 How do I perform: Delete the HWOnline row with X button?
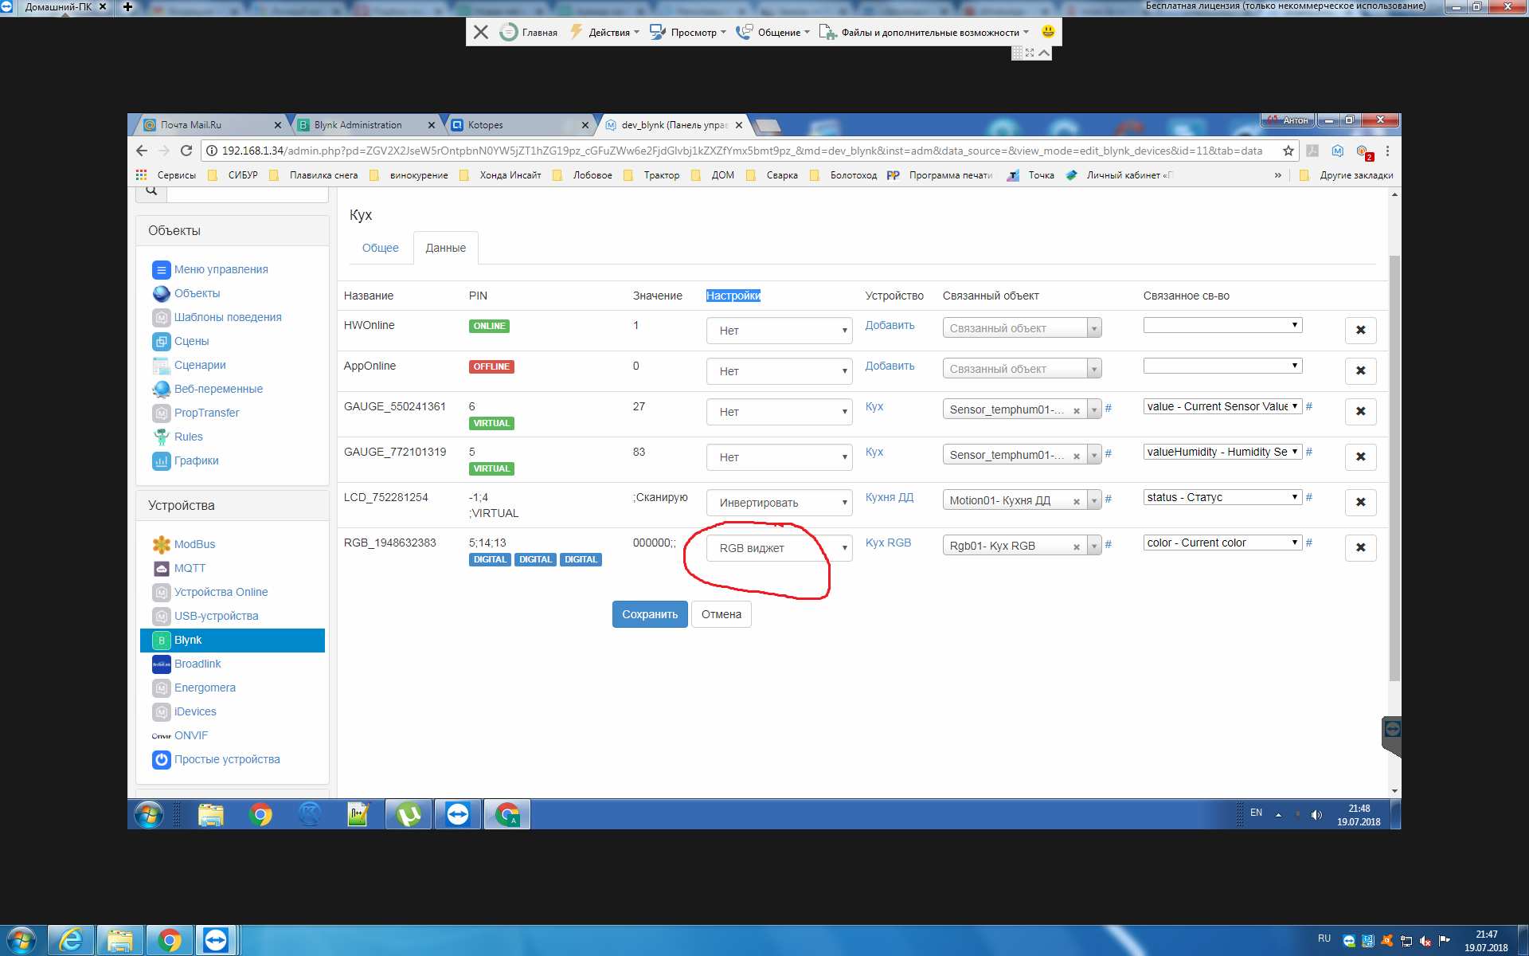[1360, 330]
